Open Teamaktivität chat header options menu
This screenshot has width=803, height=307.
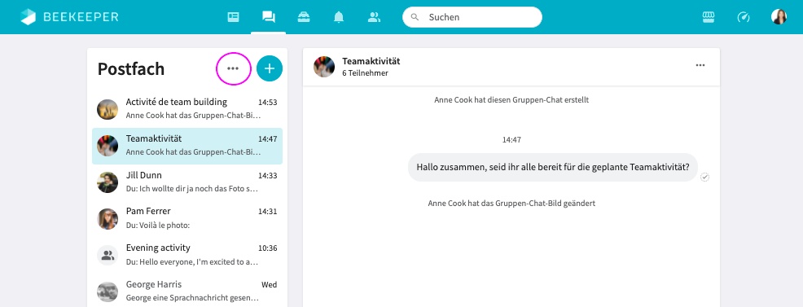pos(700,65)
